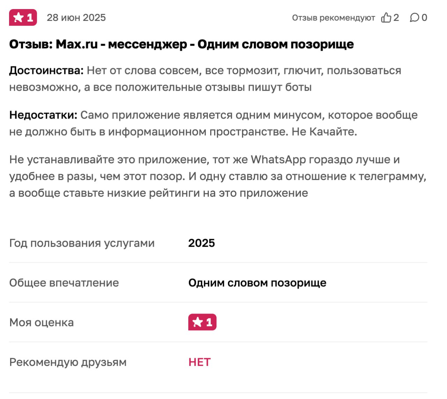Click the word WhatsApp in review body
Image resolution: width=447 pixels, height=399 pixels.
click(x=278, y=160)
